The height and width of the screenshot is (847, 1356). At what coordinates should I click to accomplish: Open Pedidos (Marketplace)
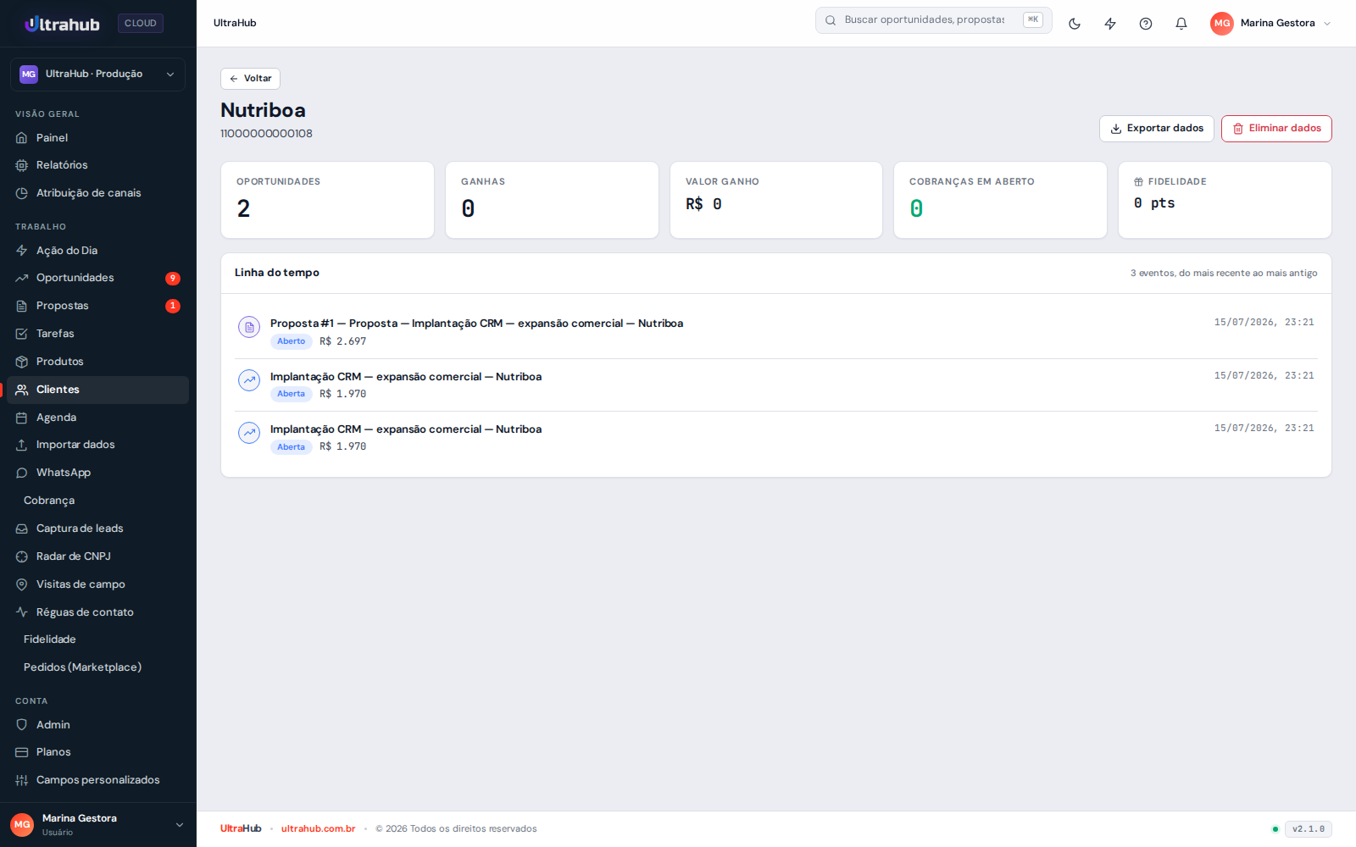98,667
